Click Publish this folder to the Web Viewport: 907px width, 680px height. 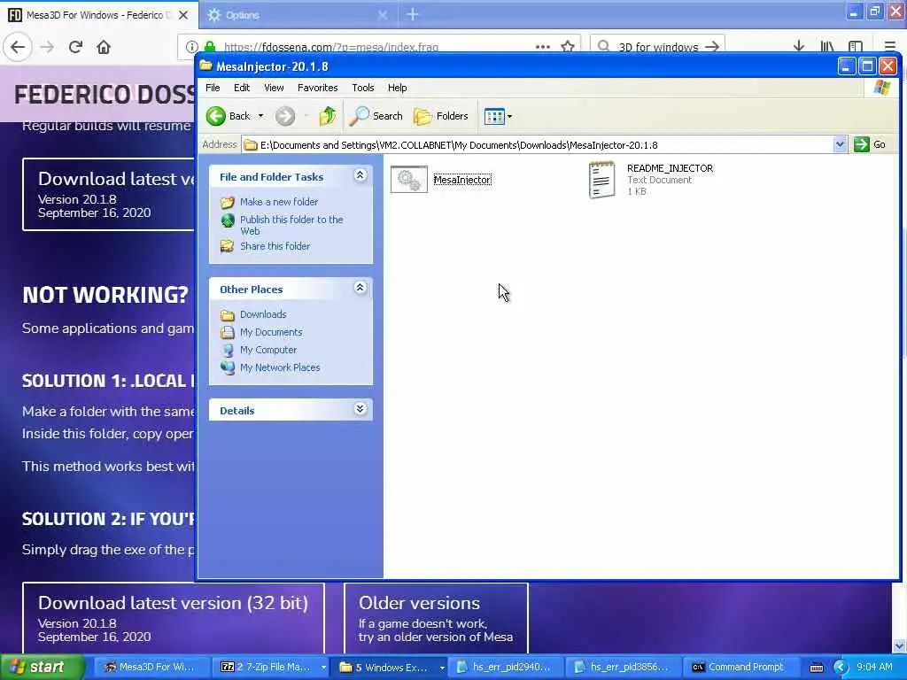(291, 225)
